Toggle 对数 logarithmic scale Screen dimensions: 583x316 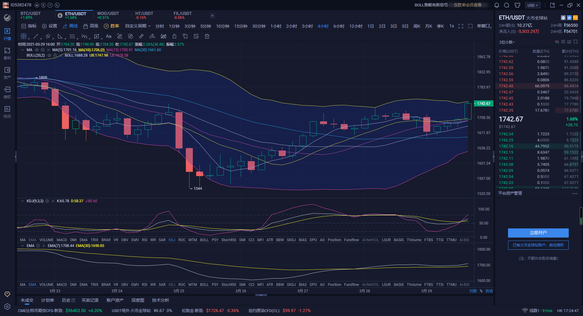(x=473, y=291)
